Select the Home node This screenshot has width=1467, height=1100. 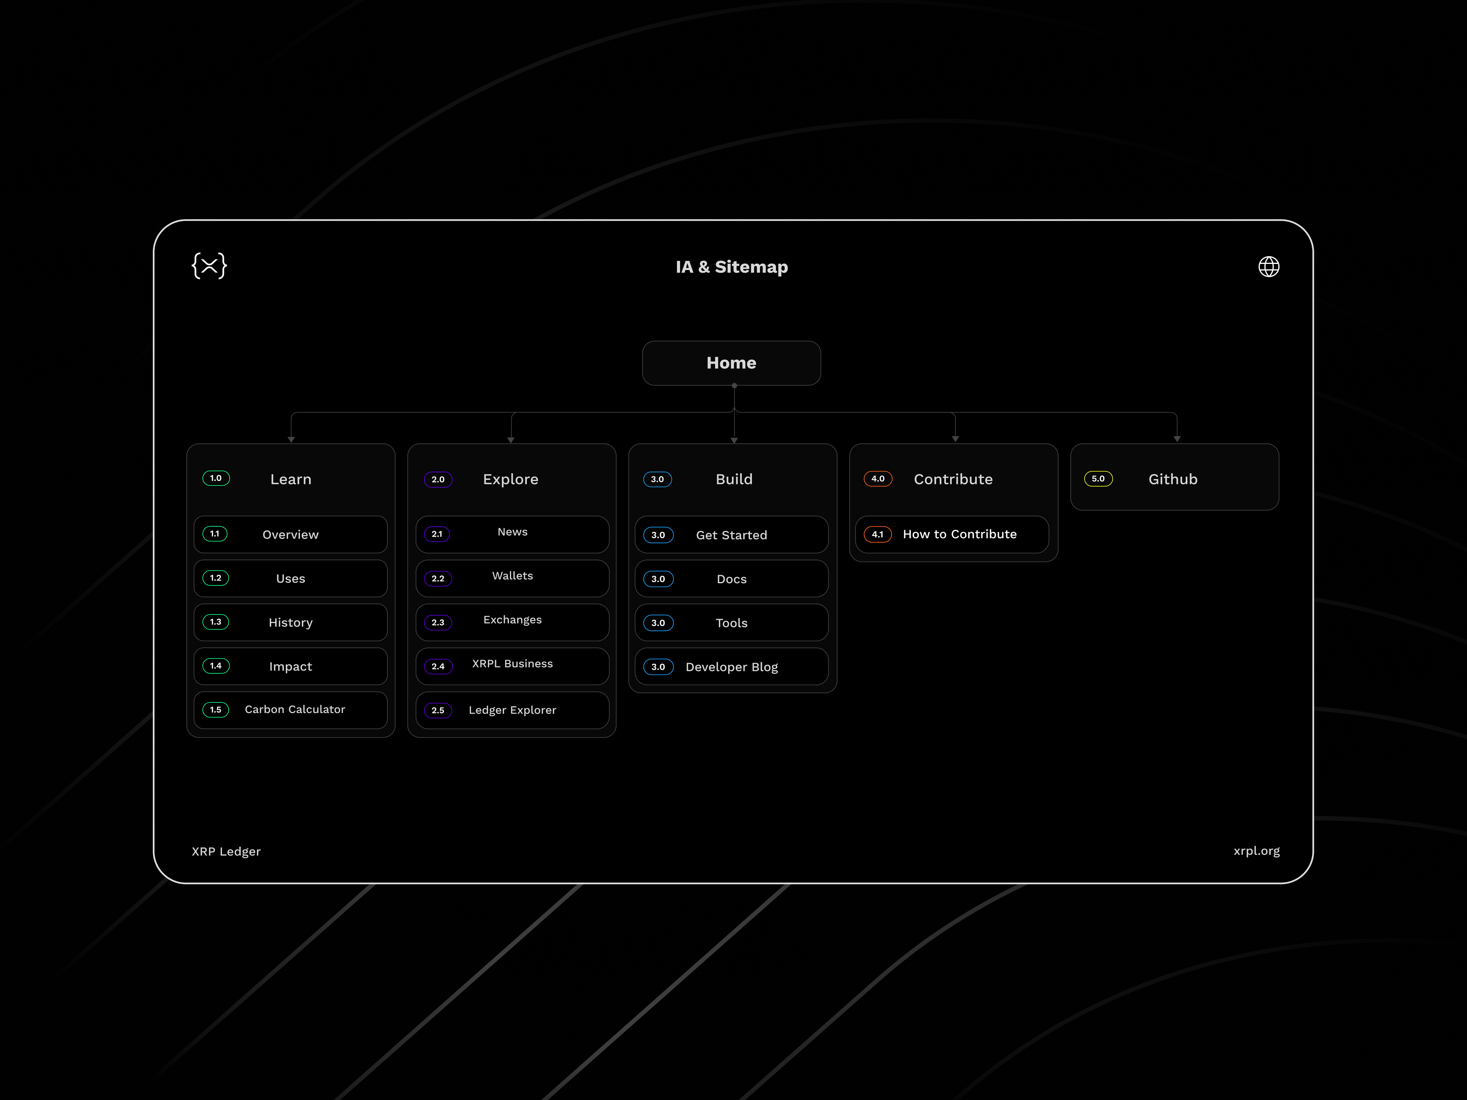click(731, 363)
